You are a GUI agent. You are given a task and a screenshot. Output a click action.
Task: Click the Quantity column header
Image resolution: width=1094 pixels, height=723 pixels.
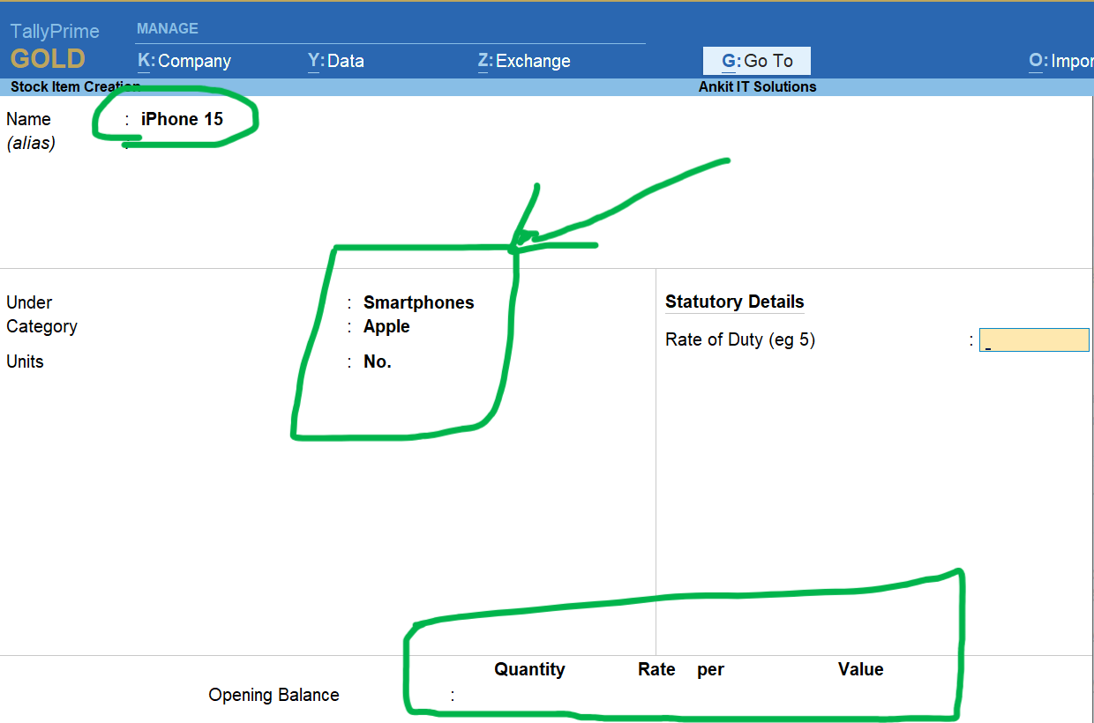click(x=529, y=669)
